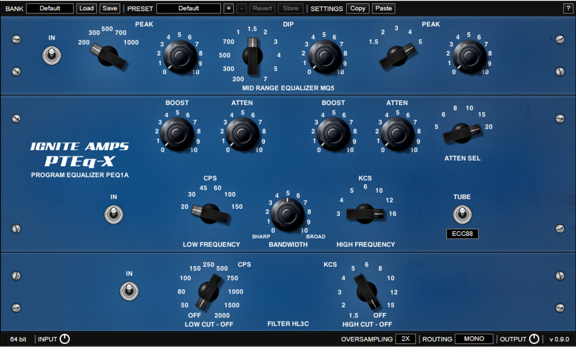This screenshot has width=576, height=348.
Task: Click the Paste settings button
Action: [x=383, y=8]
